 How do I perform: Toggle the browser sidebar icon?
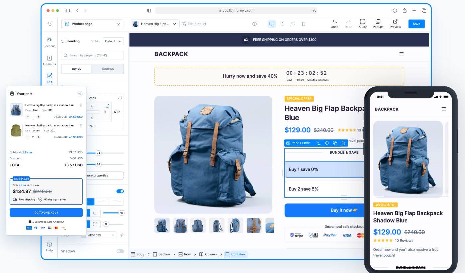67,11
